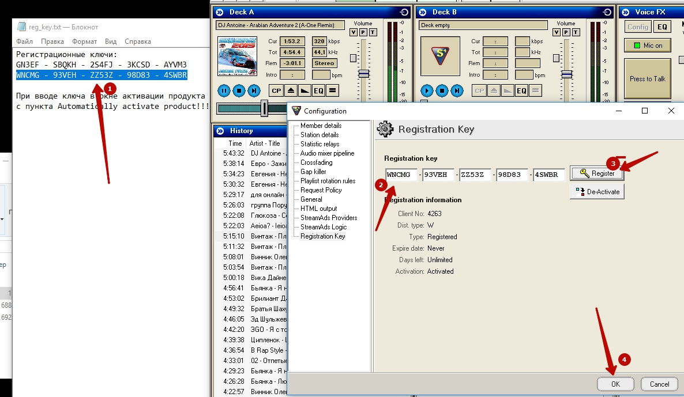Click the Voice FX Config button

click(638, 27)
